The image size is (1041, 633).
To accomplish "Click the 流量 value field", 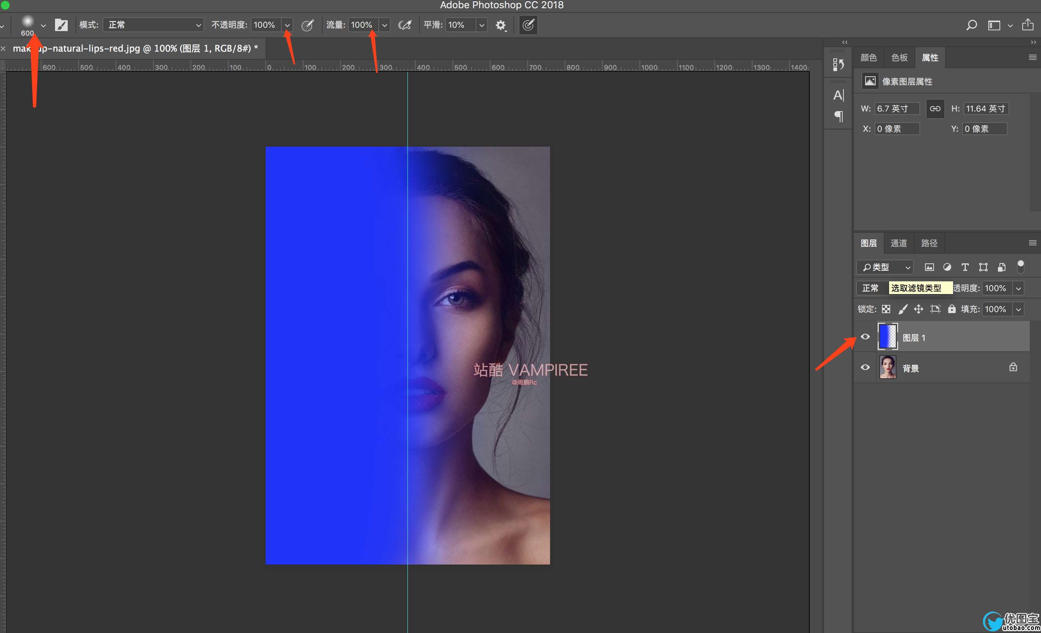I will 363,25.
